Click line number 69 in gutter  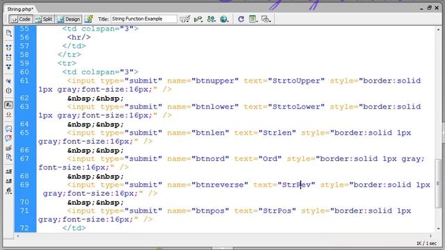(24, 185)
